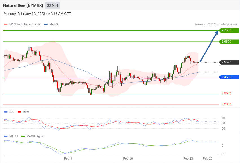Click the MACD blue legend marker
The width and height of the screenshot is (240, 163).
point(6,136)
